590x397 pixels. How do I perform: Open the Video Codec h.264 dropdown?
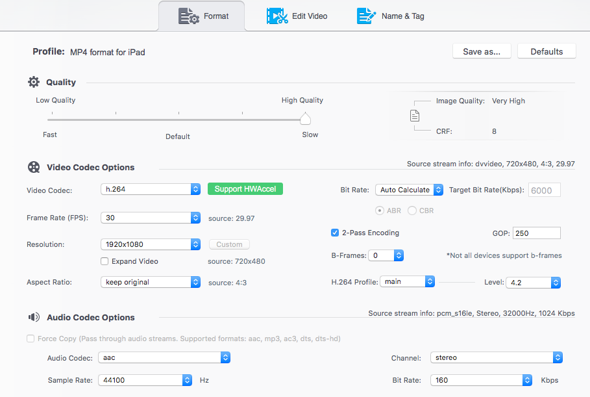tap(151, 189)
